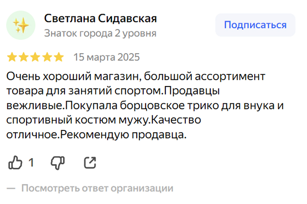The image size is (307, 204).
Task: Expand Посмотреть ответ организации
Action: (97, 188)
